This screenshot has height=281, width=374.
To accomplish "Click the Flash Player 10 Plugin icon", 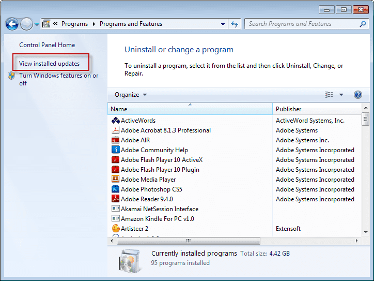I will tap(116, 170).
